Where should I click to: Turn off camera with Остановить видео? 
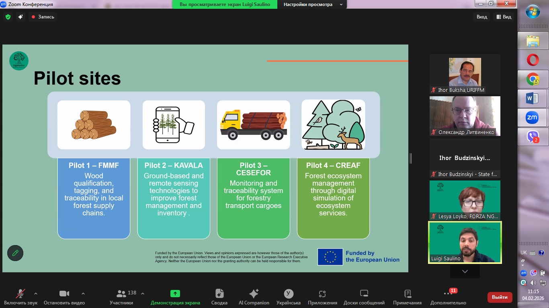coord(64,297)
